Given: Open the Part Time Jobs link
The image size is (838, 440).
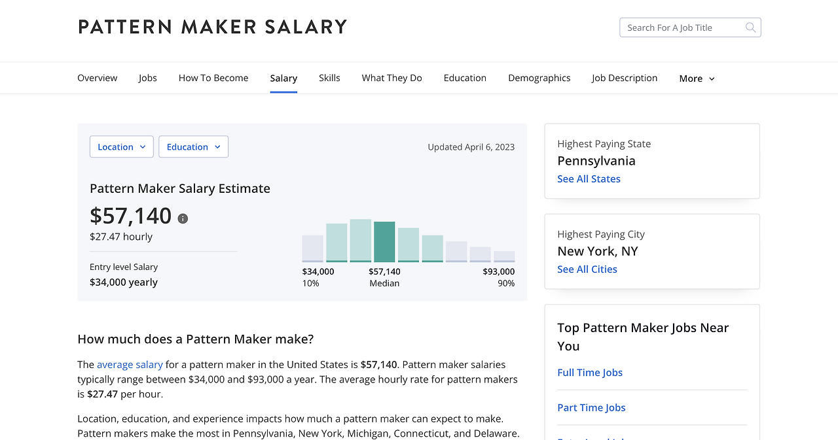Looking at the screenshot, I should tap(591, 407).
